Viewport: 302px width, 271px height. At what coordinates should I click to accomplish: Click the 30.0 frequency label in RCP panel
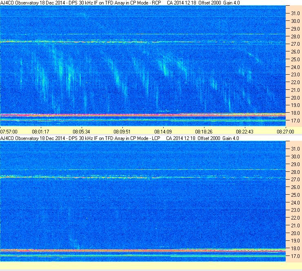pos(295,21)
